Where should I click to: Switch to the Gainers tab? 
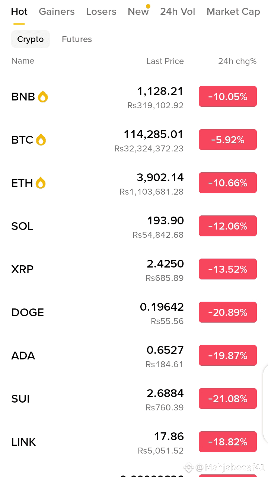tap(57, 12)
